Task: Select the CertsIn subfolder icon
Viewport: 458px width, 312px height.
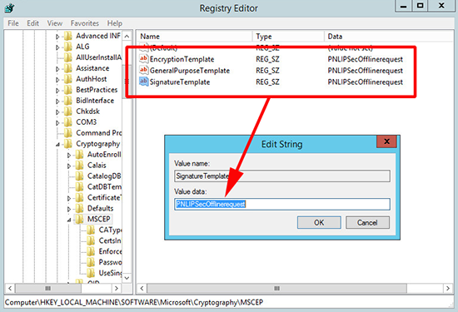Action: coord(91,240)
